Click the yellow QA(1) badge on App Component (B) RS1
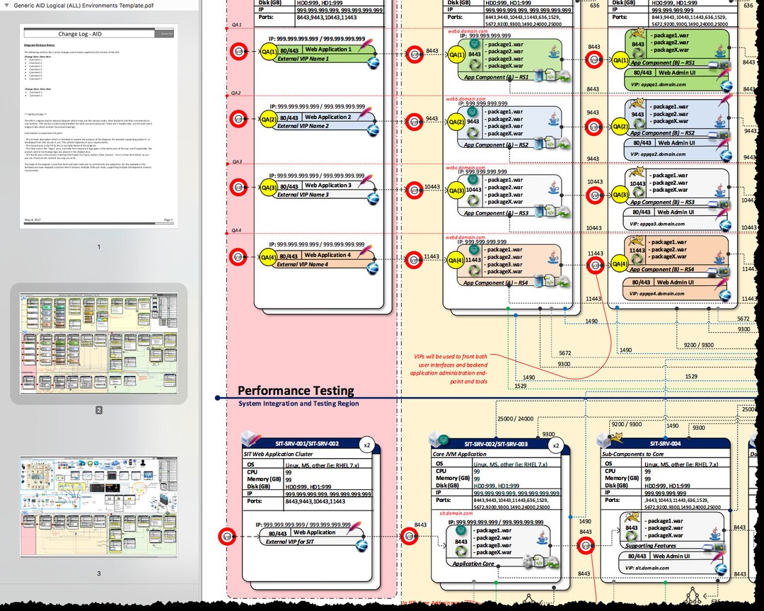Screen dimensions: 764x611 tap(620, 60)
